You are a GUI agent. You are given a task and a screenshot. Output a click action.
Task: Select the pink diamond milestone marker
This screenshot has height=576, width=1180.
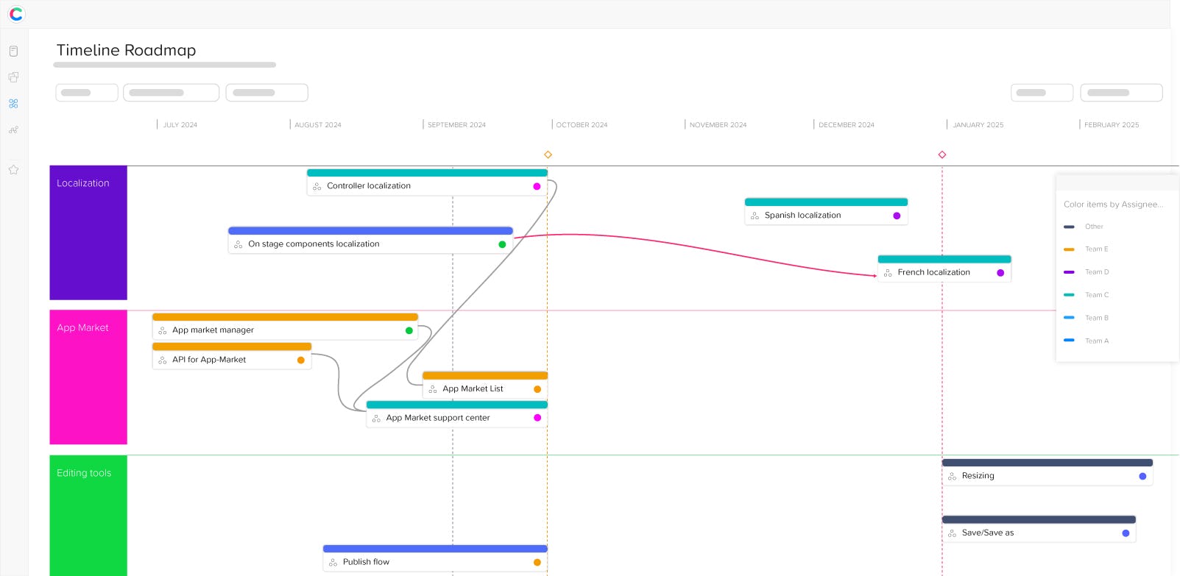point(942,154)
